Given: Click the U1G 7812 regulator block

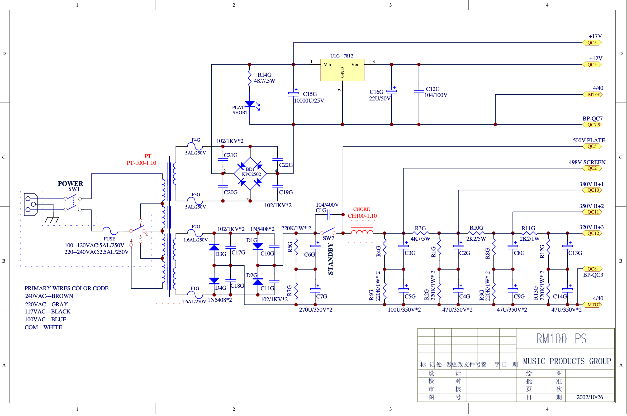Looking at the screenshot, I should pyautogui.click(x=342, y=70).
